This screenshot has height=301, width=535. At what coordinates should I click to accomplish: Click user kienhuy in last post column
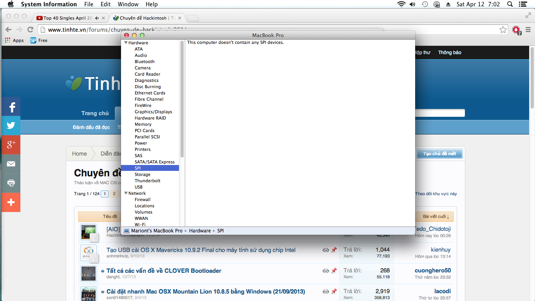pos(441,250)
